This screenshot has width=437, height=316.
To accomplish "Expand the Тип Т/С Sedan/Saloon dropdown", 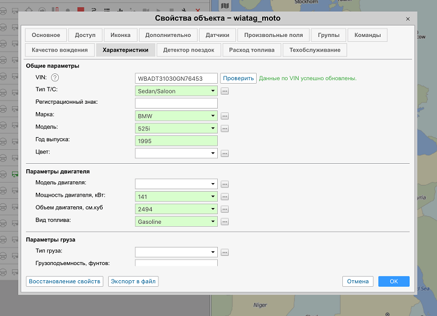I will pos(212,91).
